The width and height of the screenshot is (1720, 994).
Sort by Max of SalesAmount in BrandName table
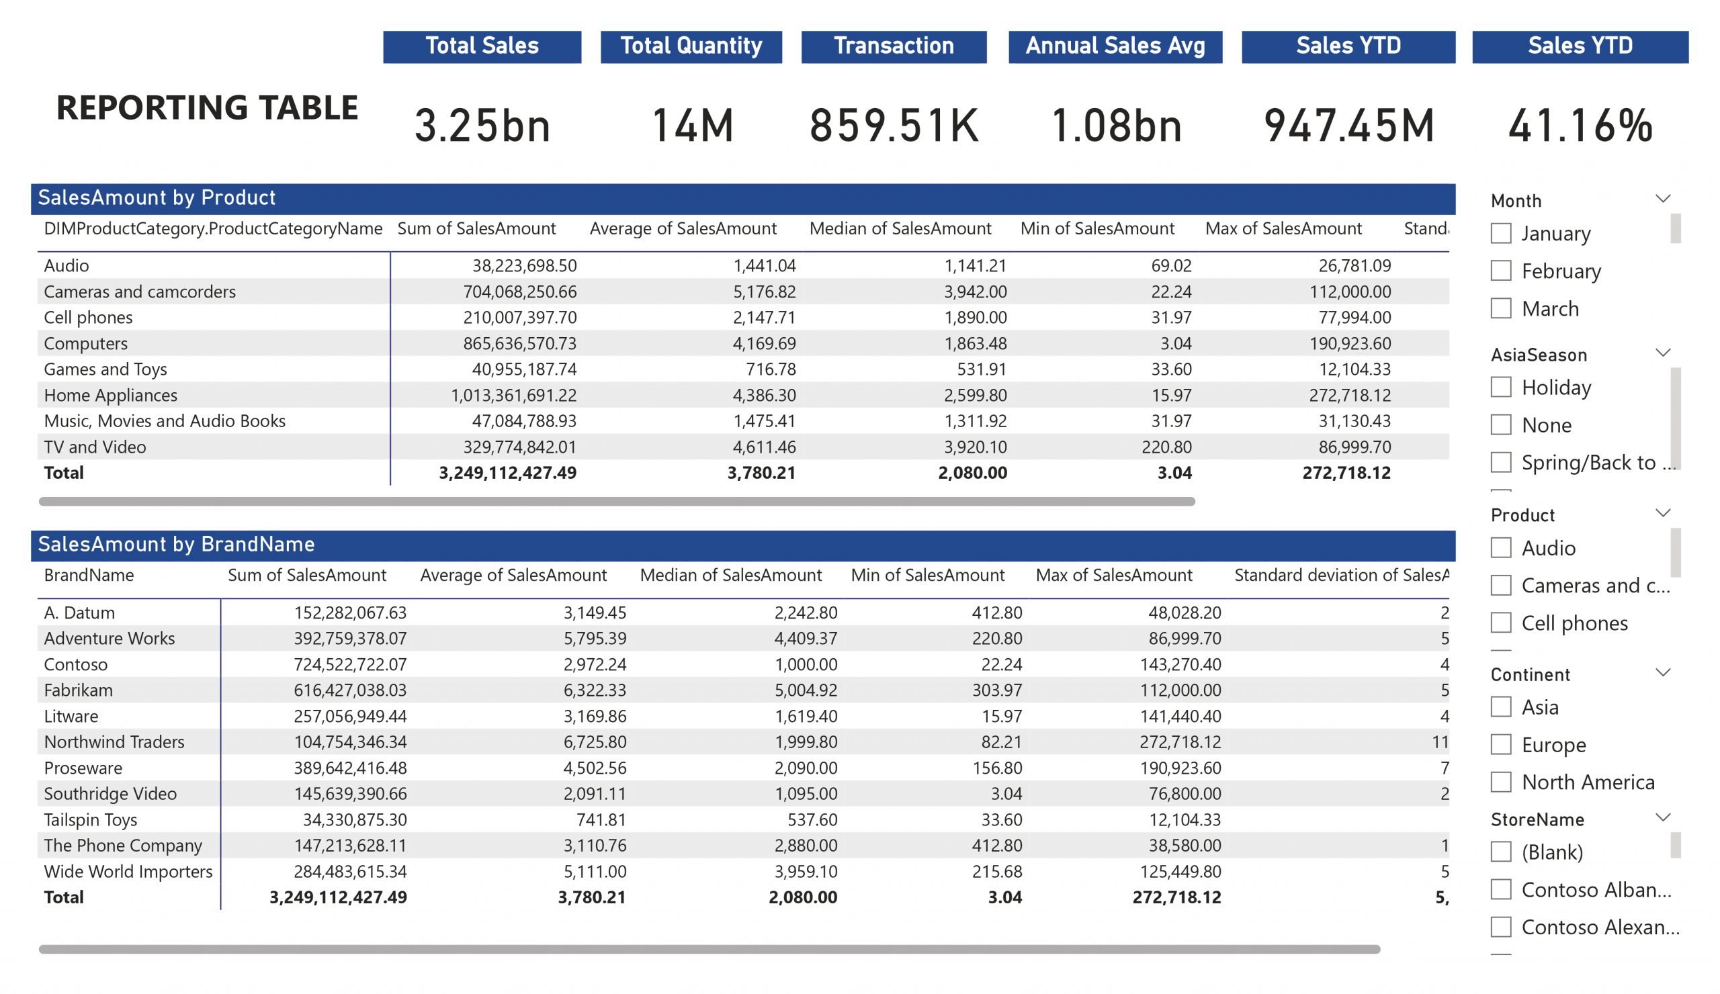(x=1113, y=575)
